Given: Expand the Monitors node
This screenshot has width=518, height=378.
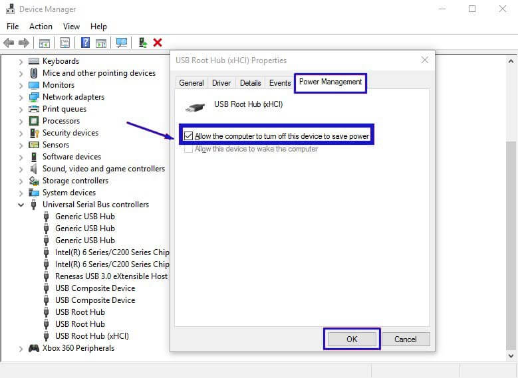Looking at the screenshot, I should (21, 86).
